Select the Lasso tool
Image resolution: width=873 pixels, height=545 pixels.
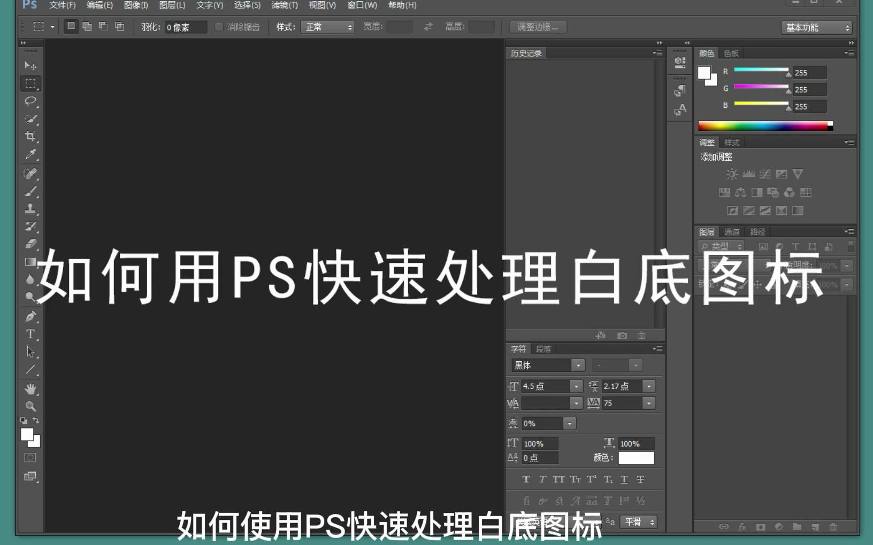pyautogui.click(x=30, y=101)
